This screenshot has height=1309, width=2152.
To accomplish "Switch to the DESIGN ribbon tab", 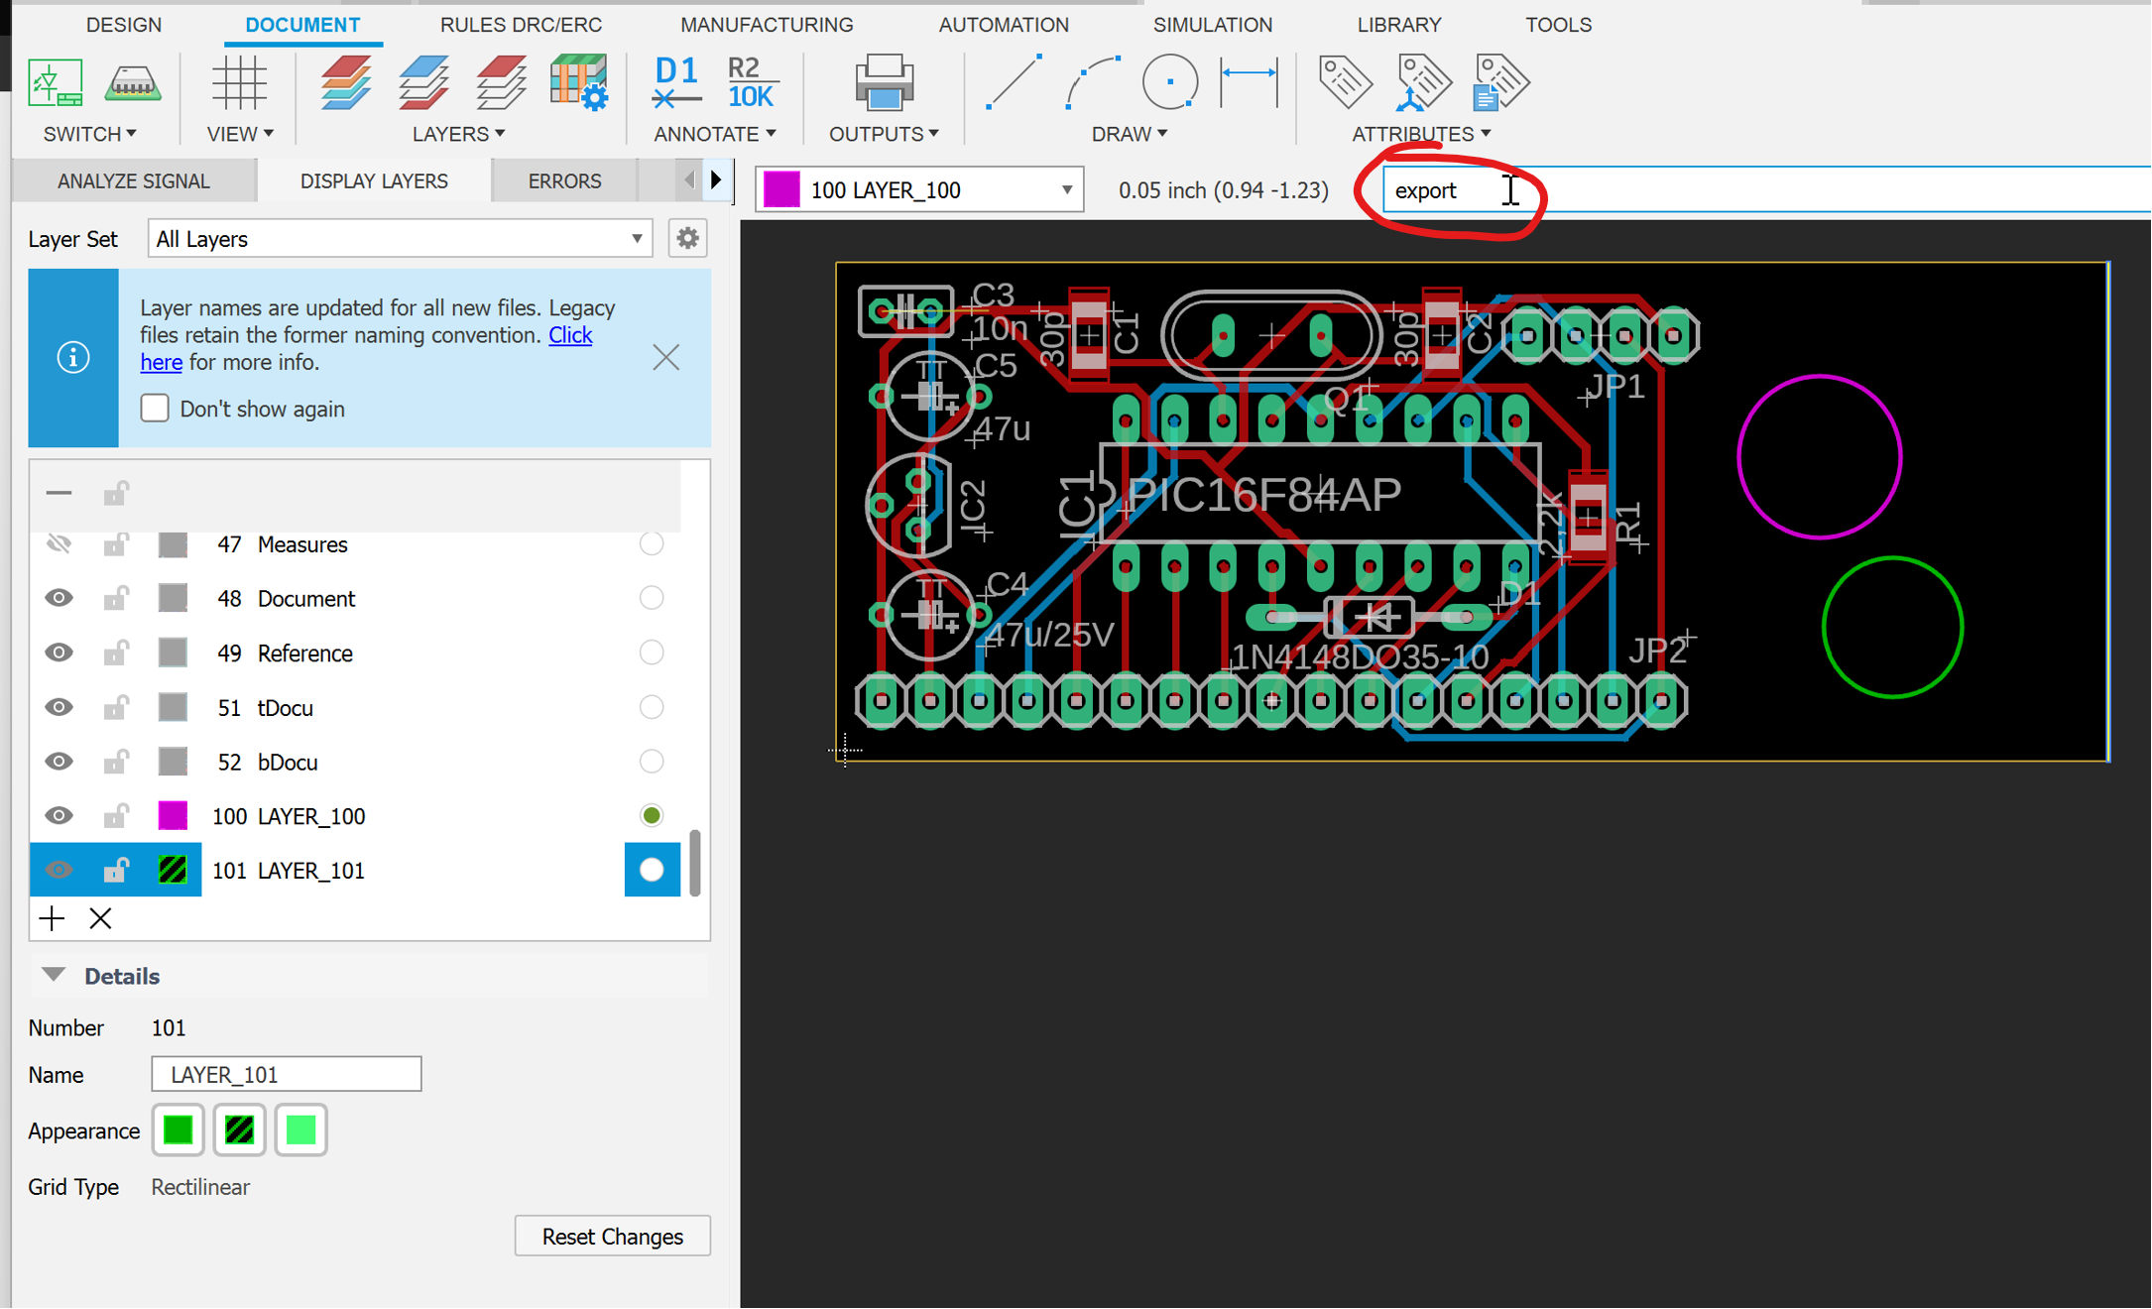I will [124, 25].
